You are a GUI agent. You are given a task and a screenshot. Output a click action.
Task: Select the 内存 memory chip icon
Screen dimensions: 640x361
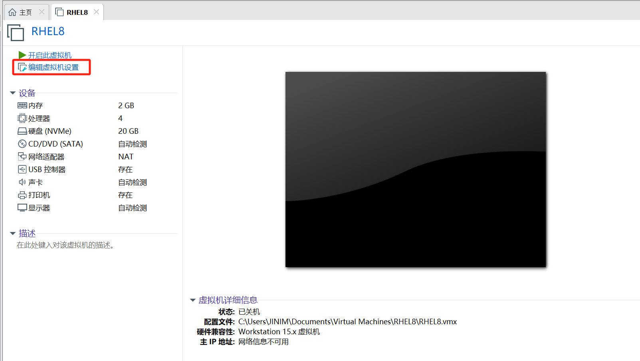click(x=22, y=105)
